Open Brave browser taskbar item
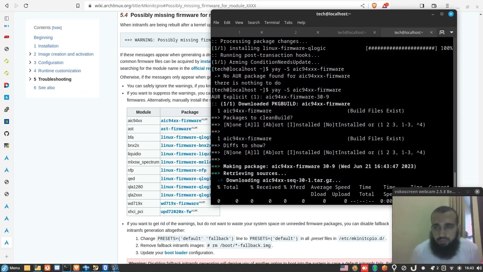This screenshot has width=483, height=272. click(x=76, y=268)
